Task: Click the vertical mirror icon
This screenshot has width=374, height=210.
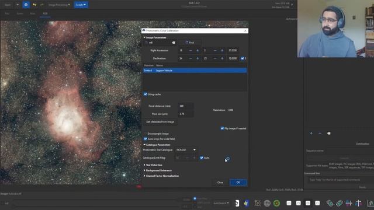Action: pos(358,203)
